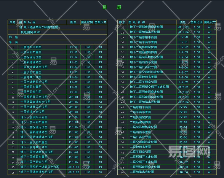Select row text 一层空调开关定位图
This screenshot has height=178, width=224.
pyautogui.click(x=34, y=107)
